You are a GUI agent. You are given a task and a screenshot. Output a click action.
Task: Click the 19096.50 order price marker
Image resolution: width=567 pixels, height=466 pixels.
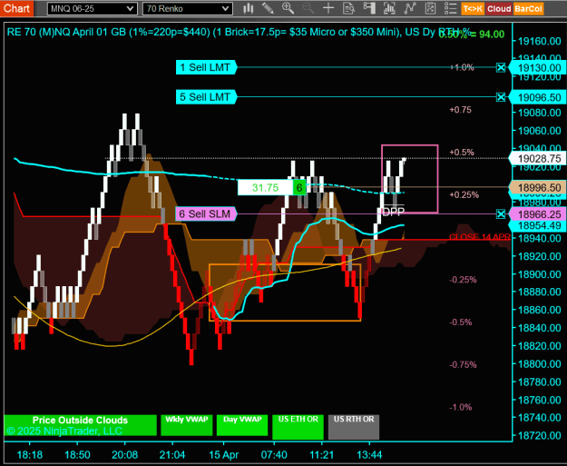point(539,97)
